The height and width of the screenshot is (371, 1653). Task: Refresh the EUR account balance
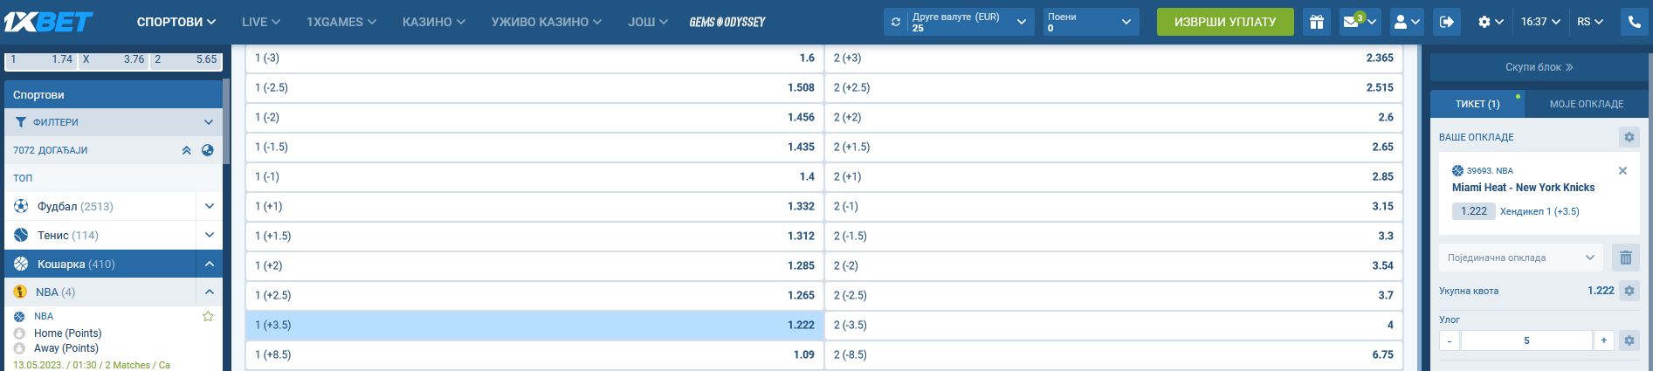pyautogui.click(x=896, y=22)
